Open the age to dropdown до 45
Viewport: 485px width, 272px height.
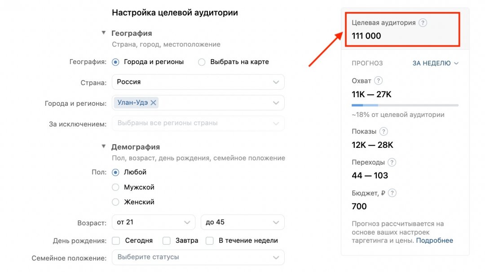tap(242, 222)
